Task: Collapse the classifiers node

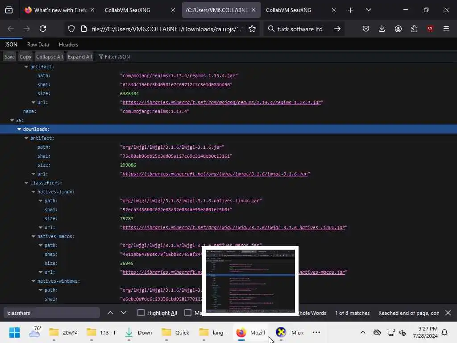Action: coord(26,183)
